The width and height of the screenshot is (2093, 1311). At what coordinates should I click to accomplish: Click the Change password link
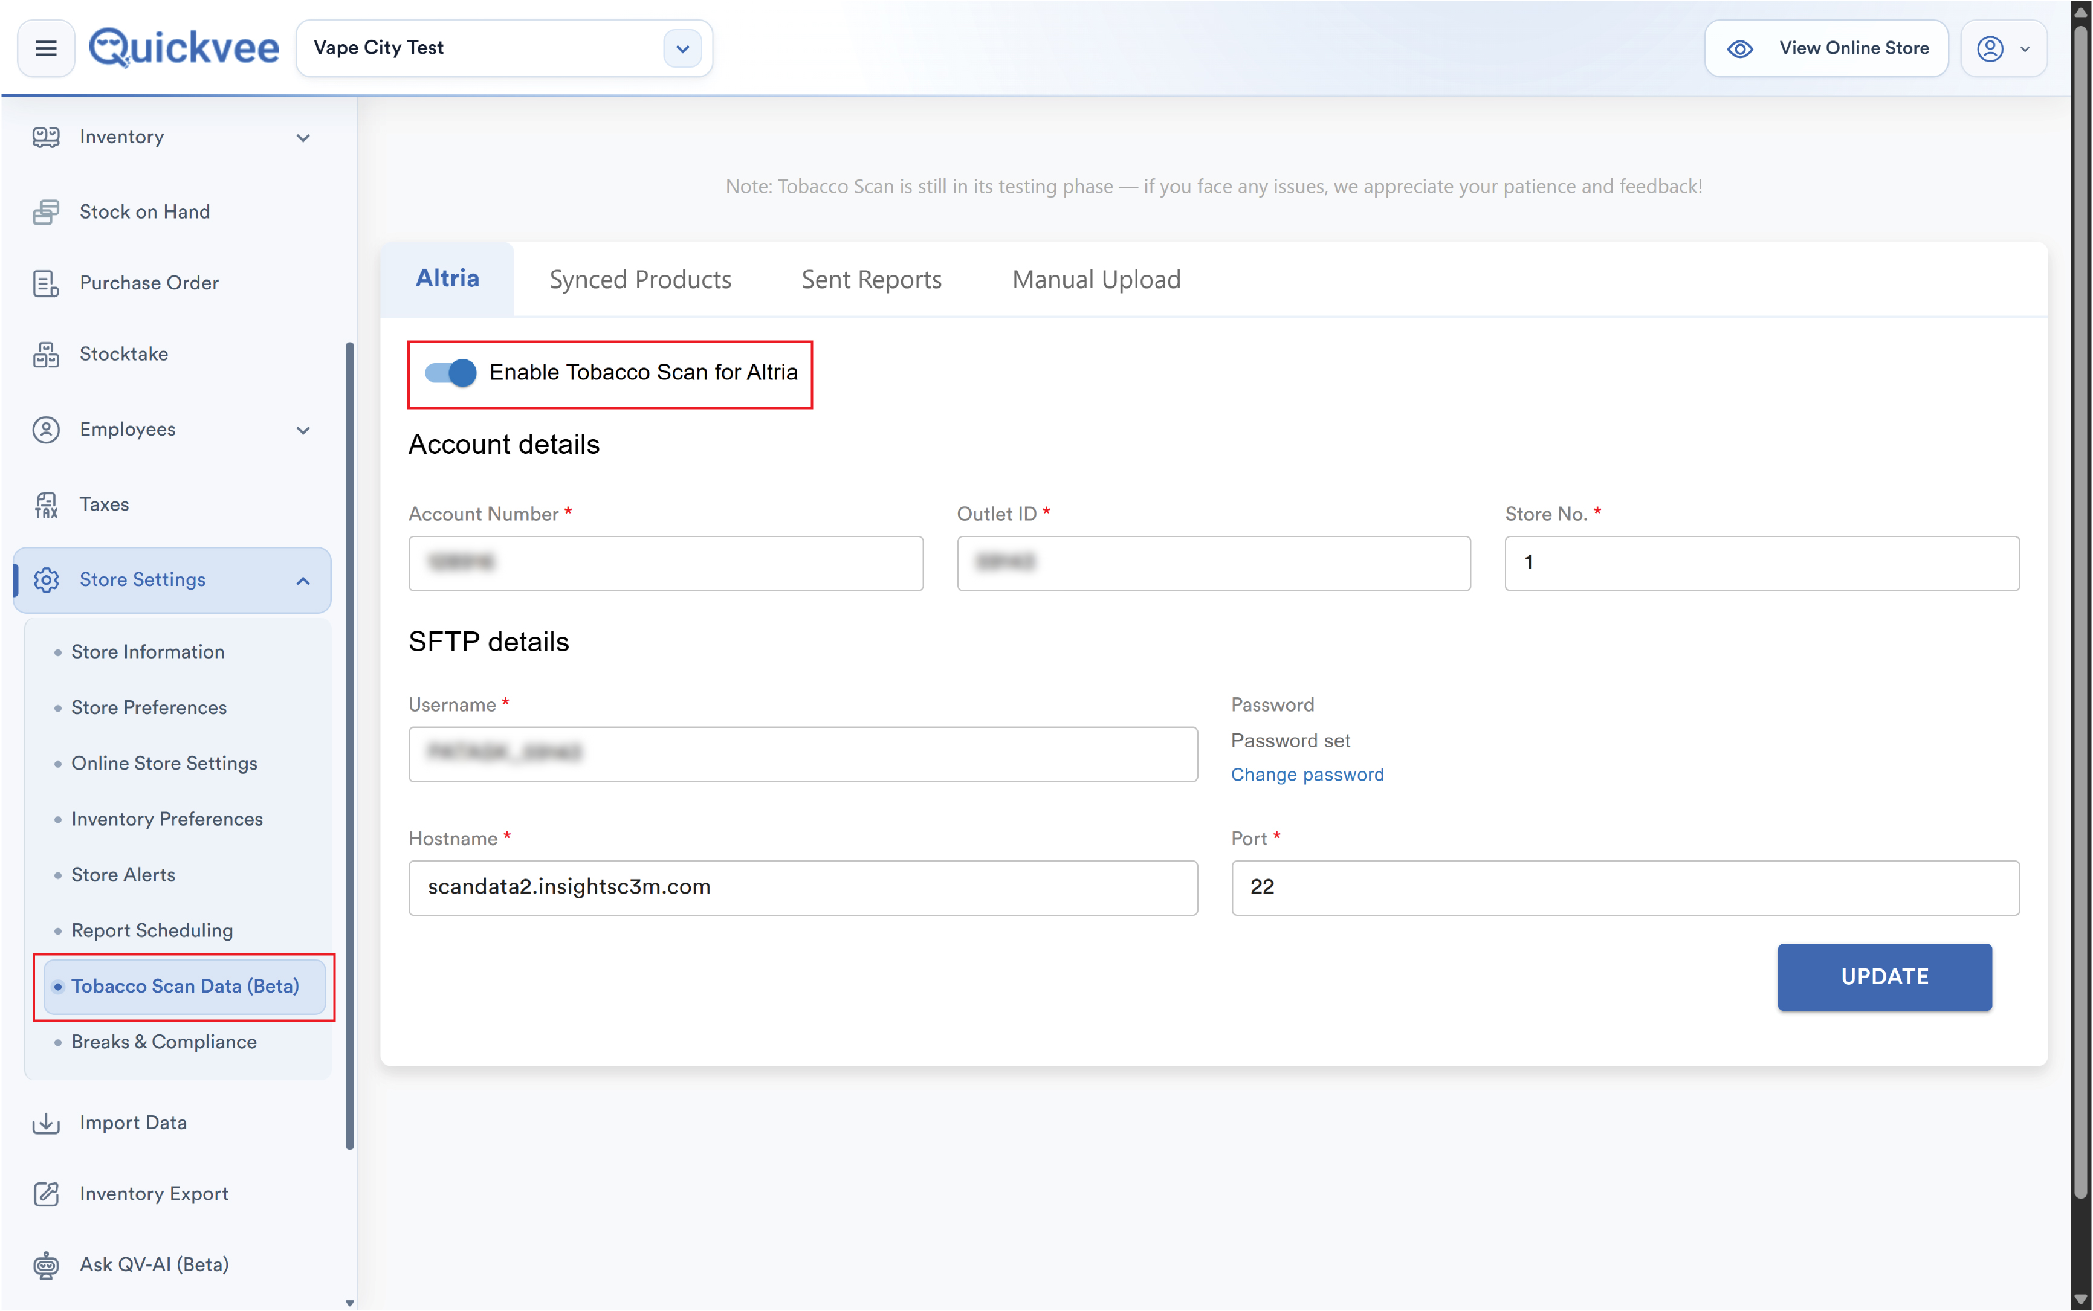pos(1307,775)
